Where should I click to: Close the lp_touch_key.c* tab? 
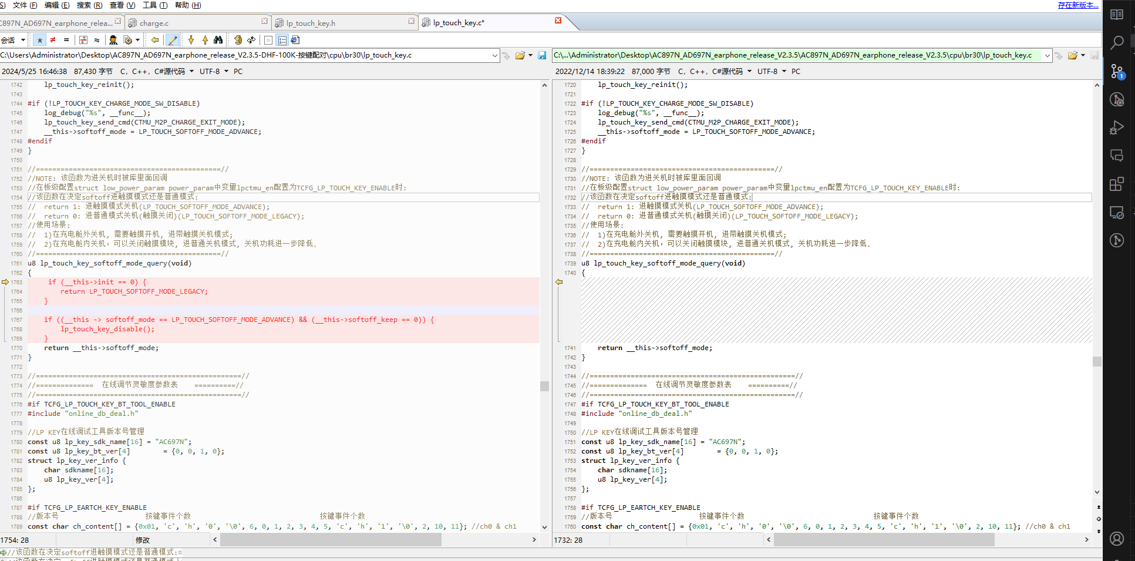[x=558, y=21]
